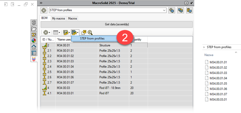Open the table columns dropdown

tap(56, 32)
